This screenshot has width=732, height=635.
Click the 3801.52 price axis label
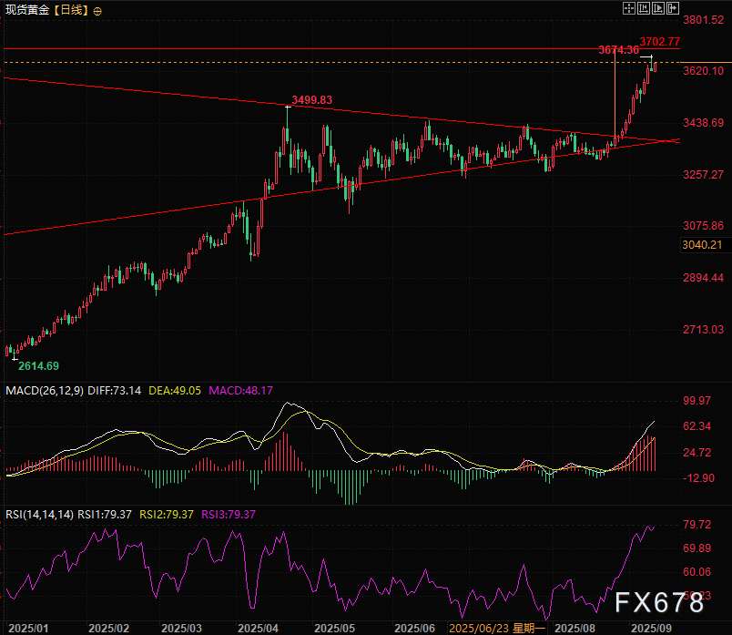coord(703,19)
